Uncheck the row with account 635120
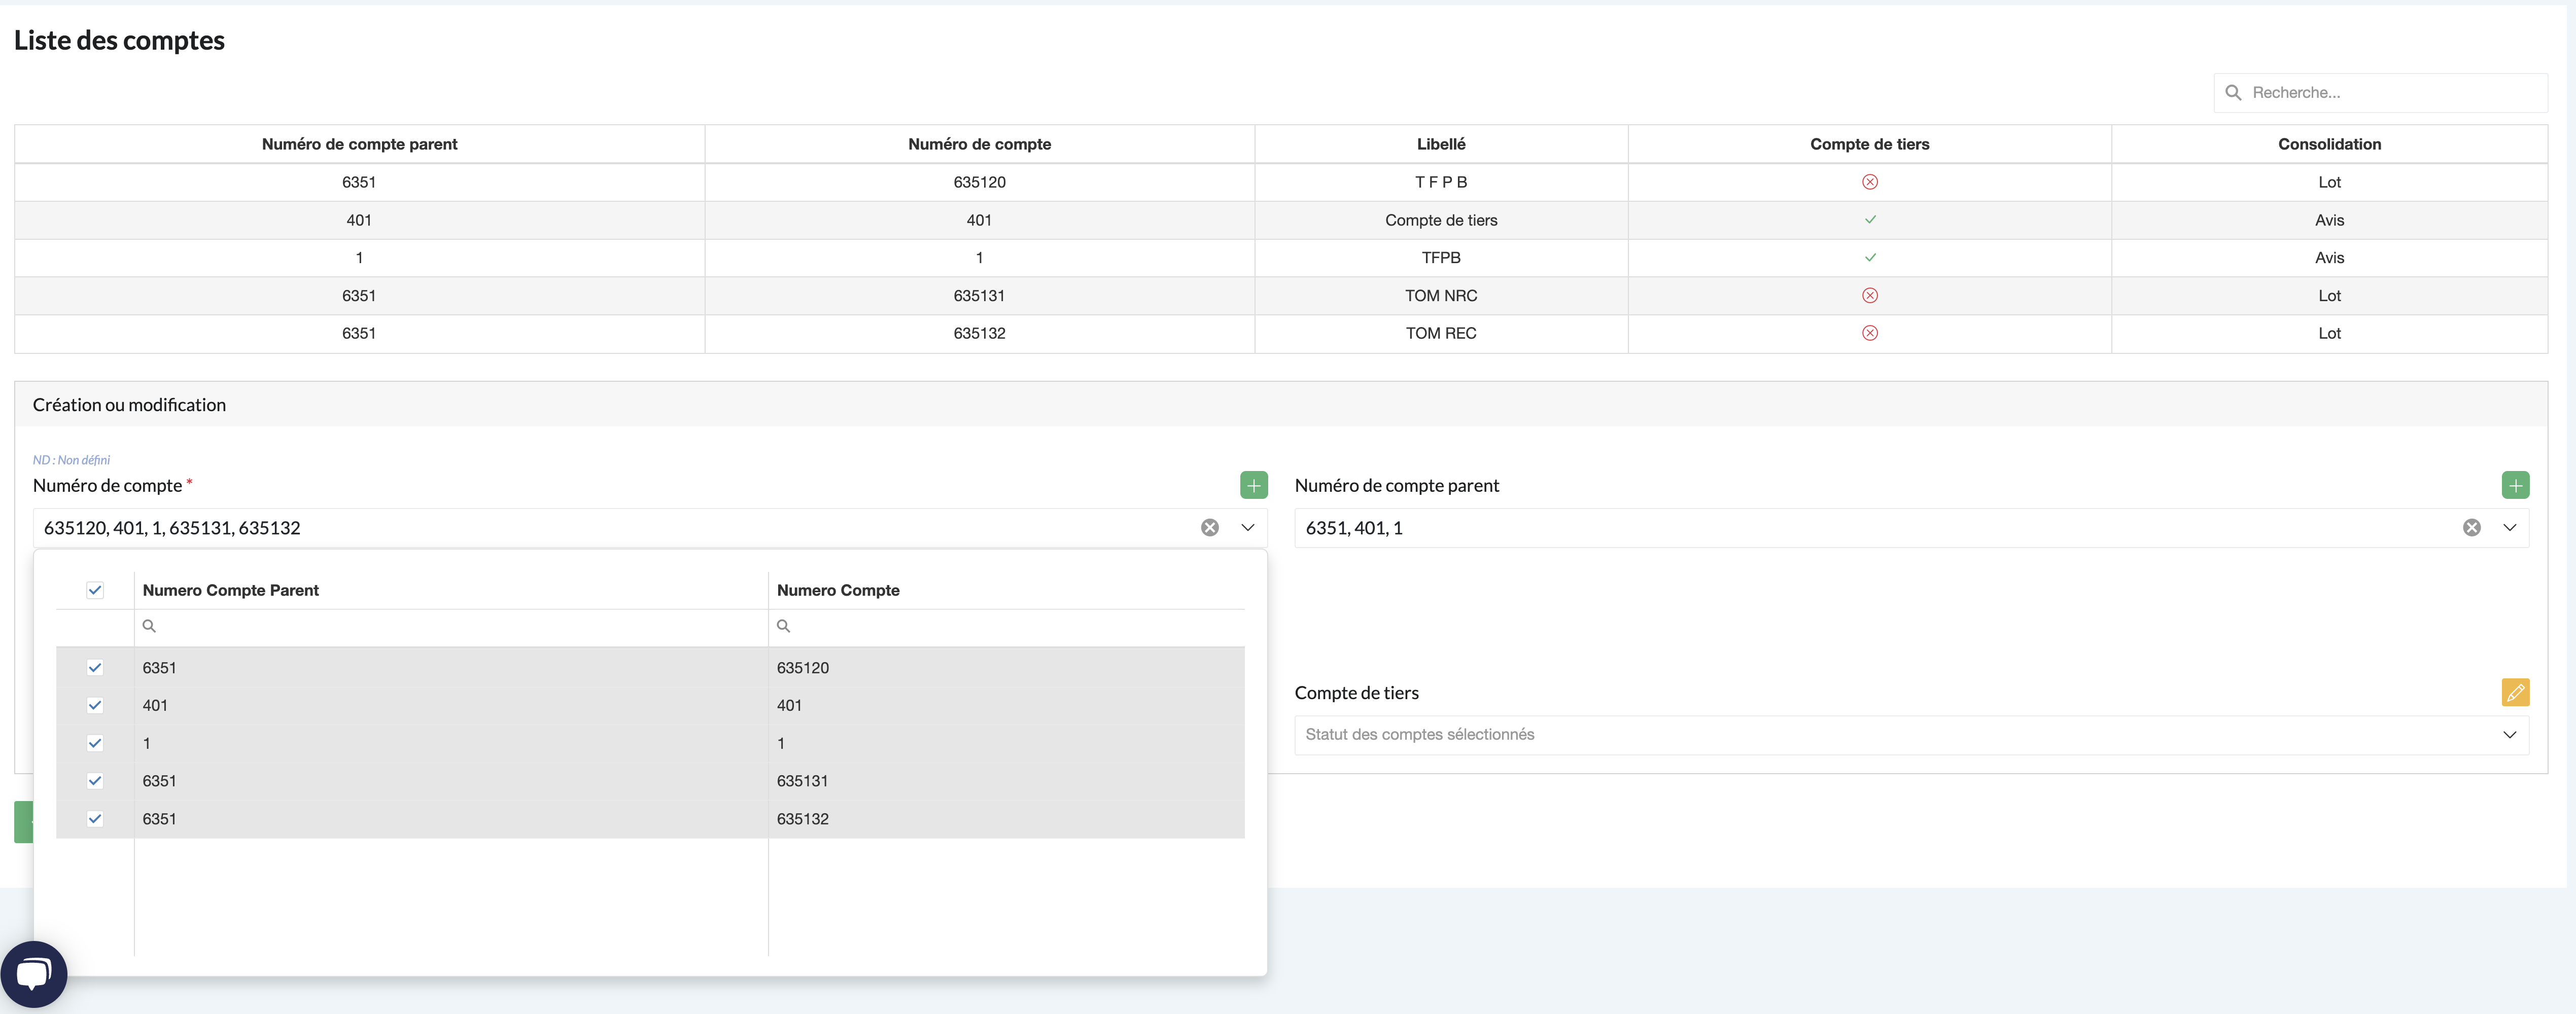 (95, 667)
